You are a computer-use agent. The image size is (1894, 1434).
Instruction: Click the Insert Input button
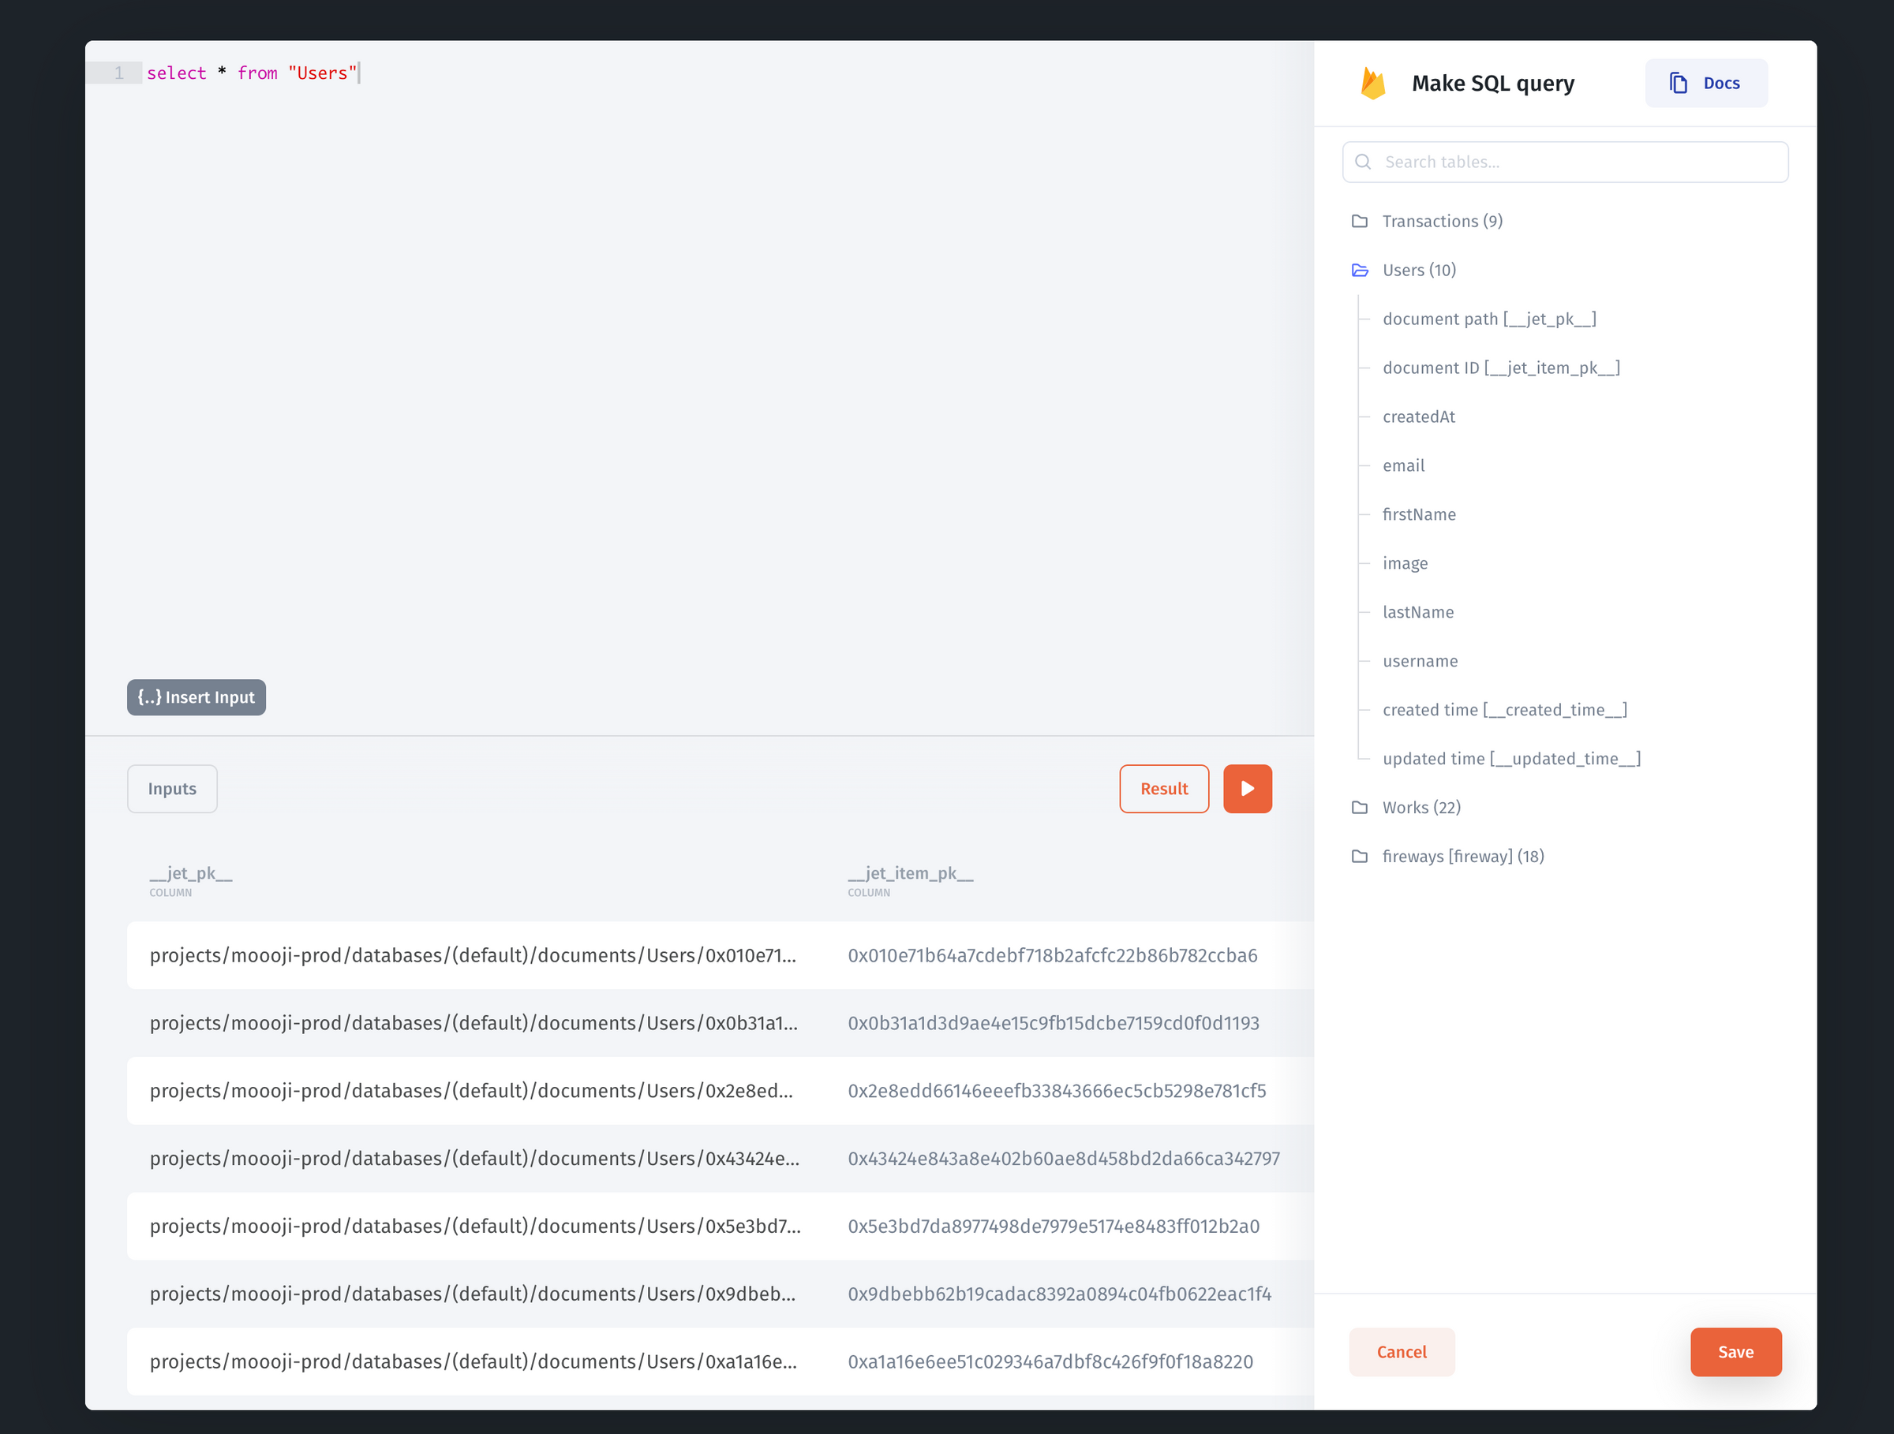pyautogui.click(x=195, y=696)
